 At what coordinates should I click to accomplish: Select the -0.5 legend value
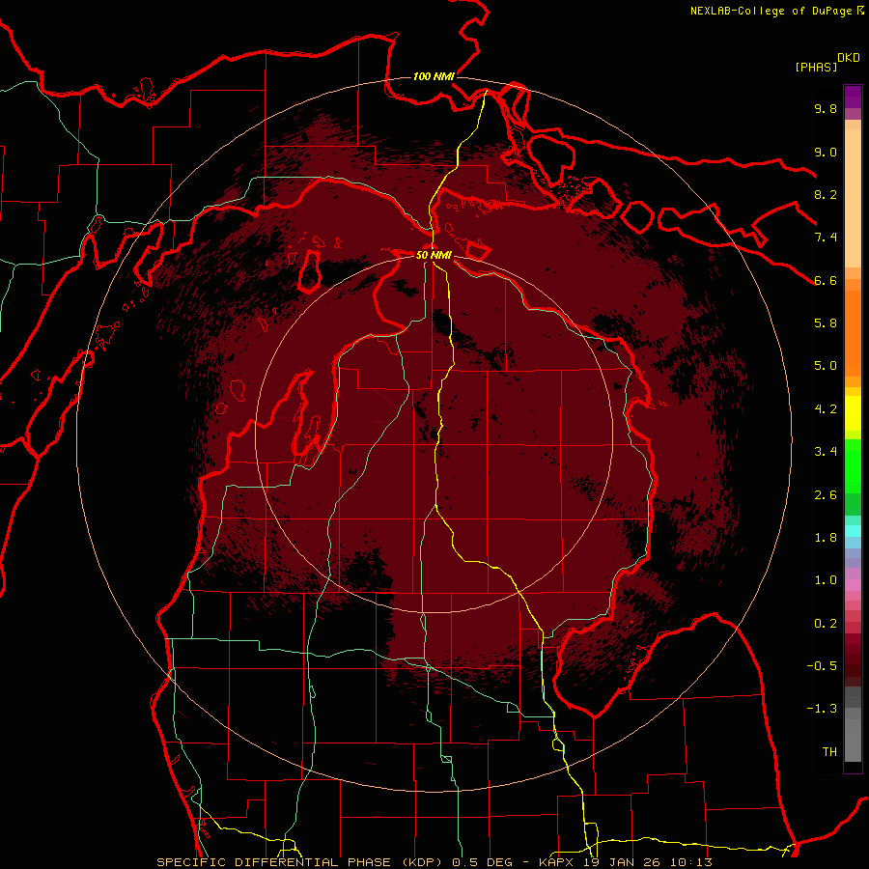[x=822, y=666]
